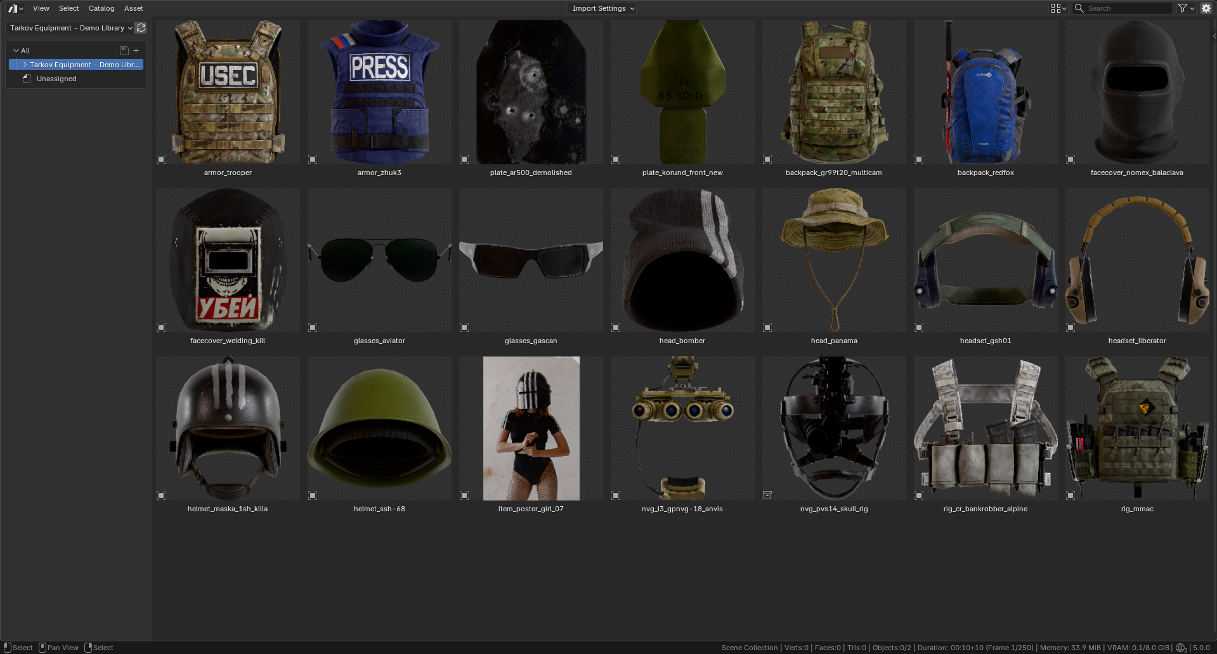Open the Asset menu
Screen dimensions: 1217x654
pos(133,8)
